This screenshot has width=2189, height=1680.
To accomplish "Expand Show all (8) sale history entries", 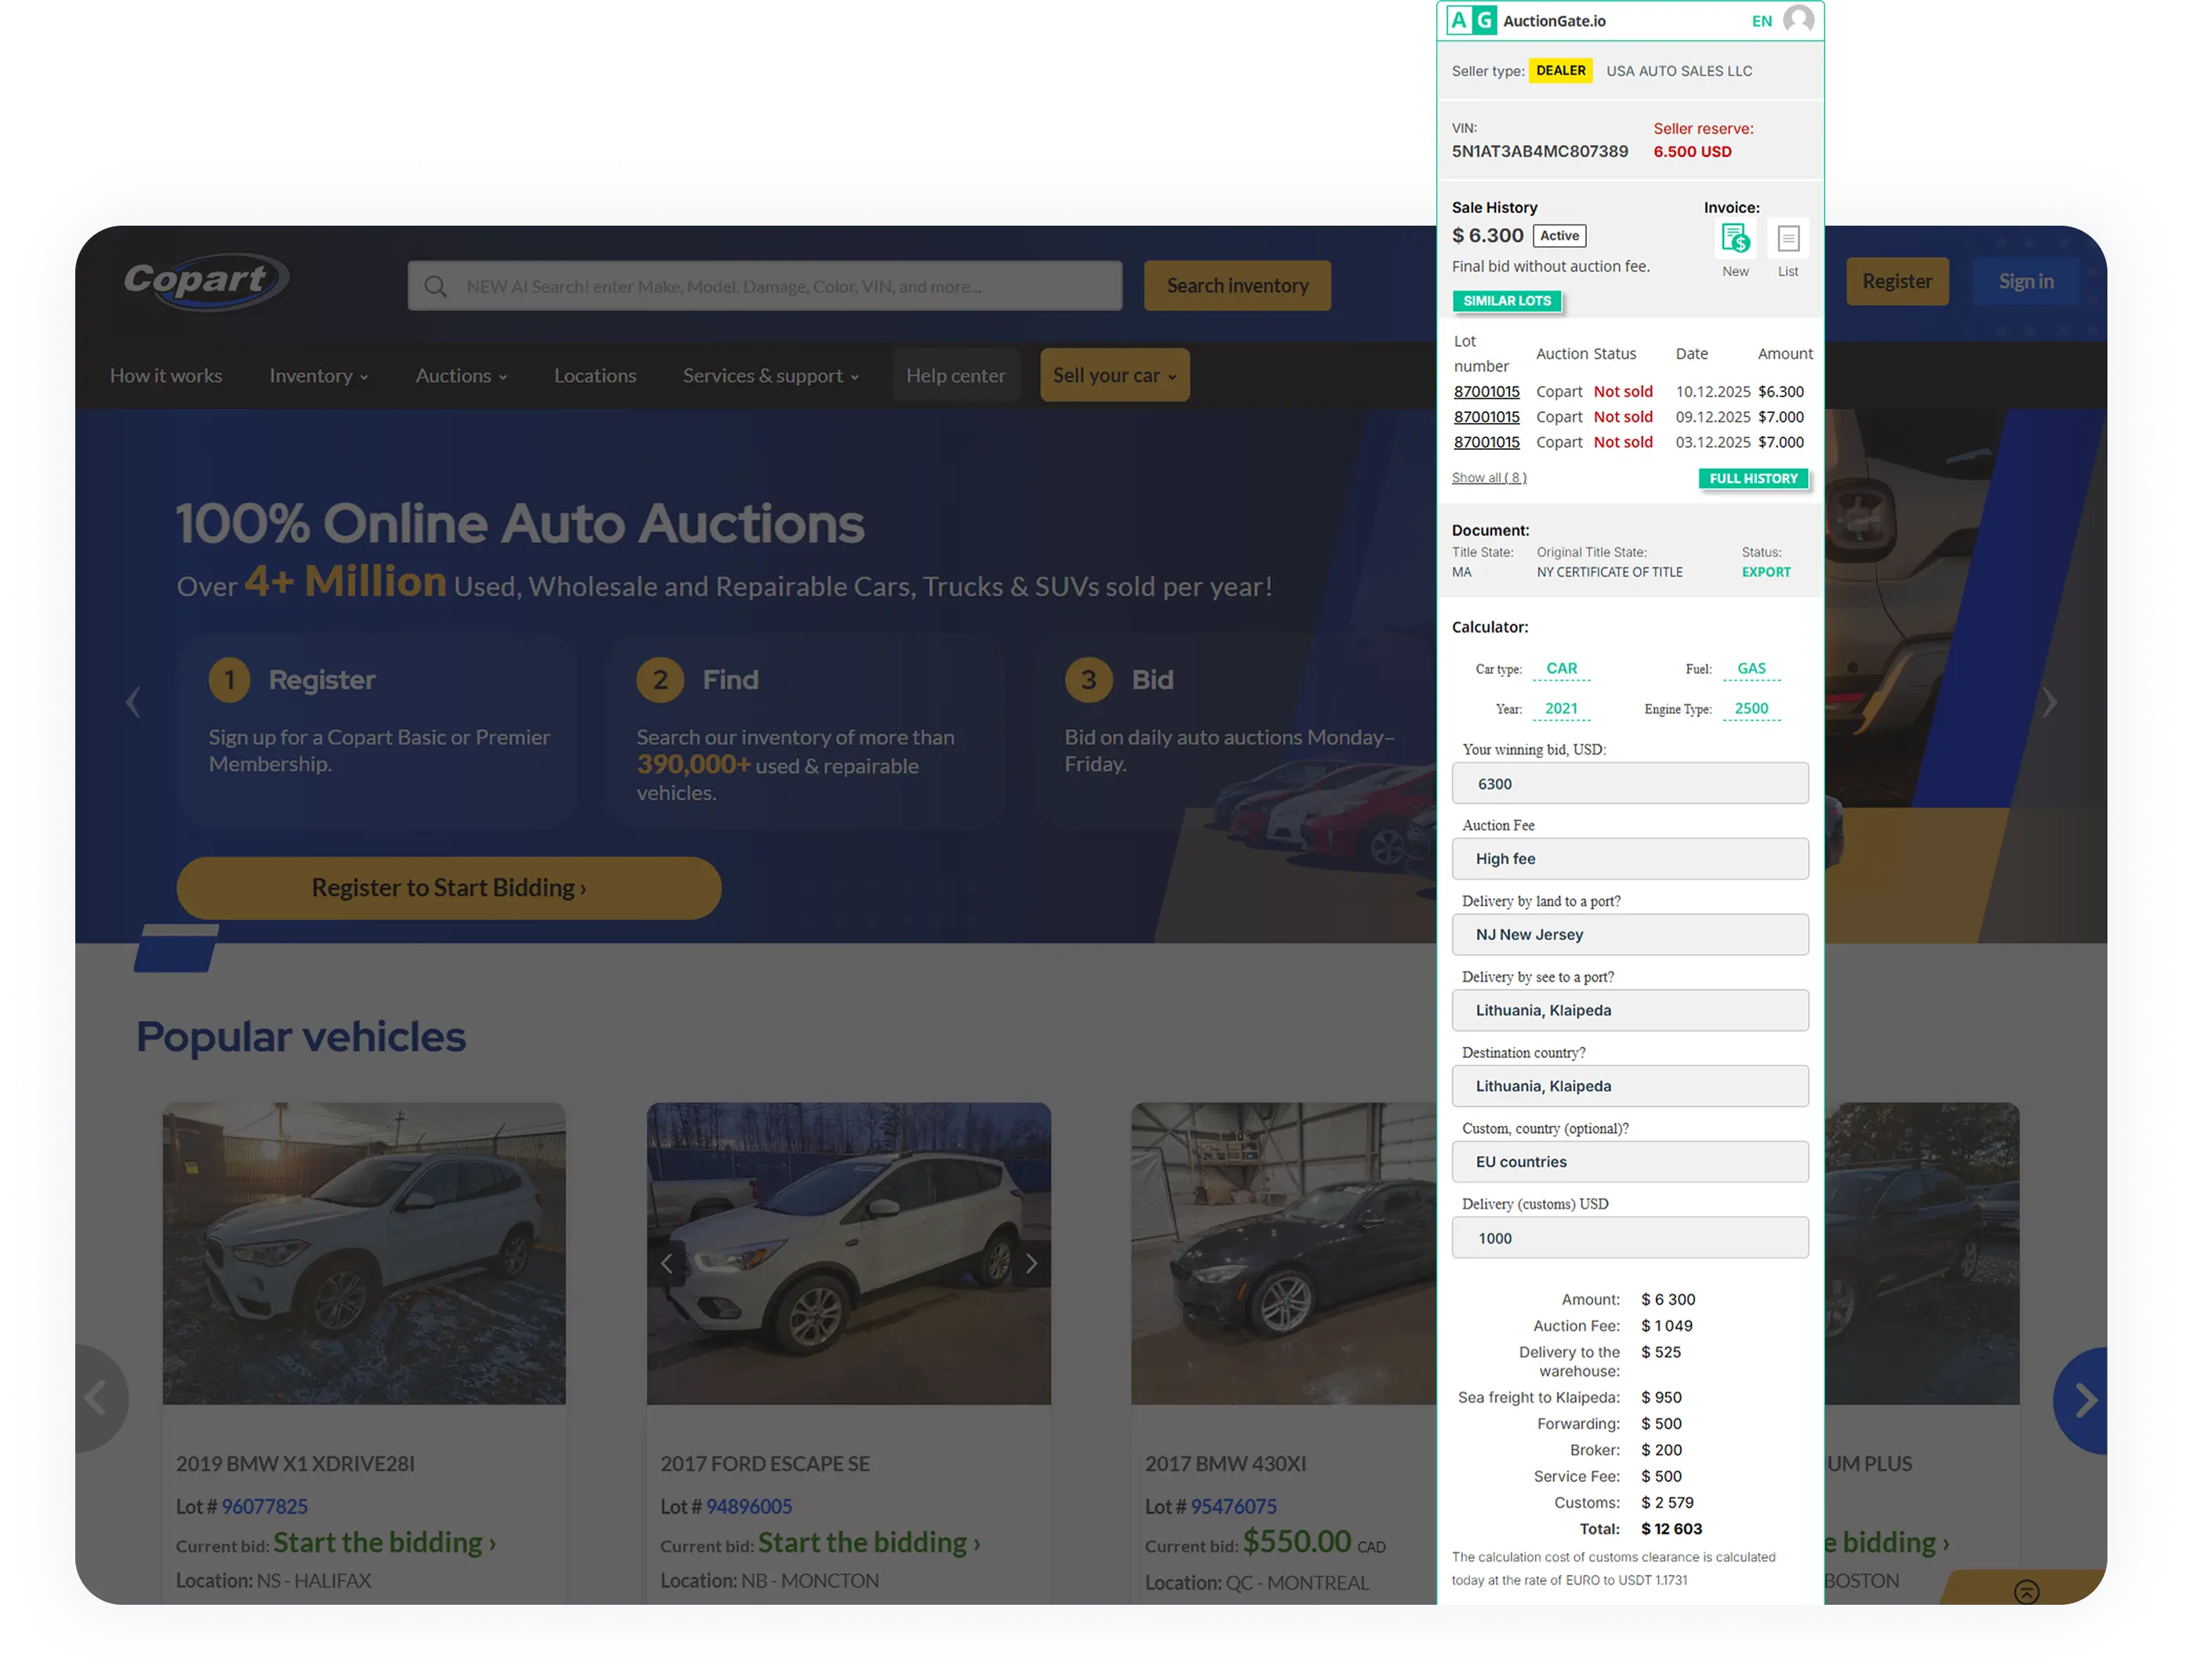I will 1487,477.
